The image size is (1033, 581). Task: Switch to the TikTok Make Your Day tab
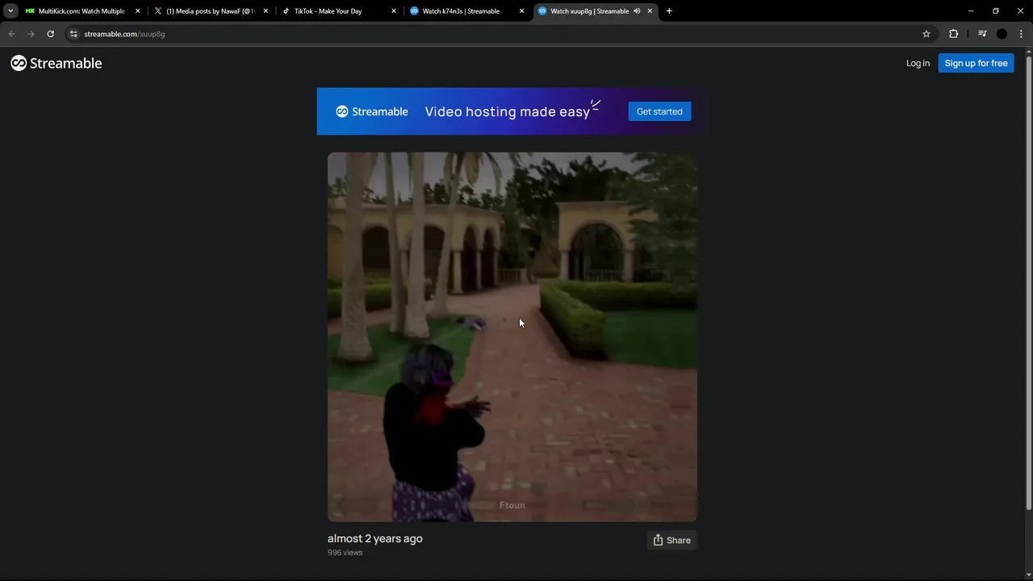[x=339, y=11]
